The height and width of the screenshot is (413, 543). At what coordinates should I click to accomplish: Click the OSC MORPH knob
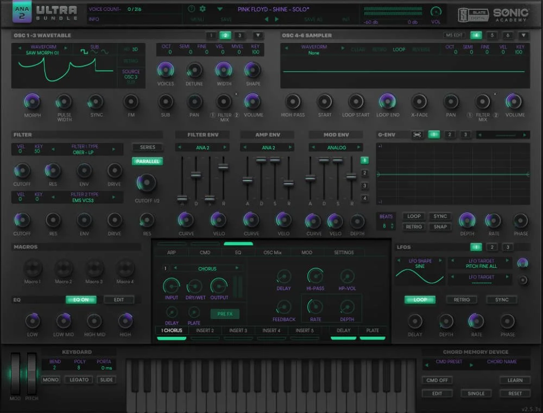click(x=32, y=102)
